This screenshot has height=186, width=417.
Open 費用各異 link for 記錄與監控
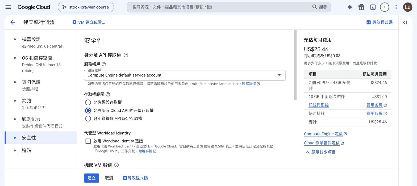pos(377,105)
